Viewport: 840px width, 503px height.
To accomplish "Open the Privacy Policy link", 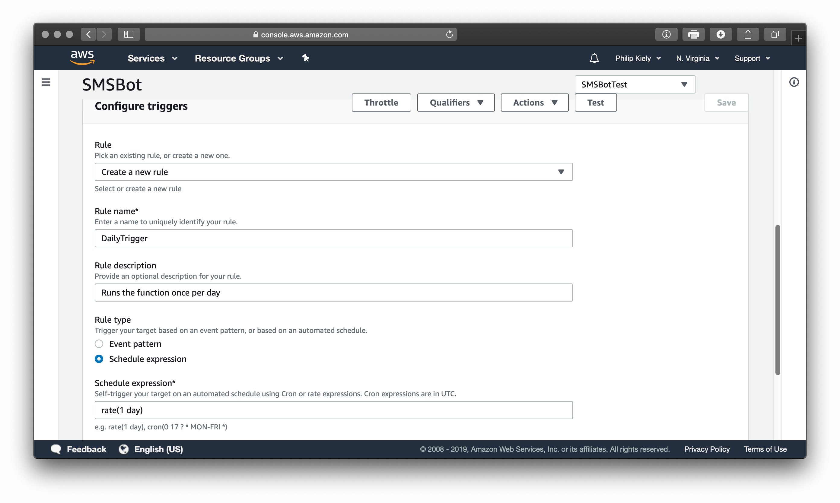I will pos(707,449).
